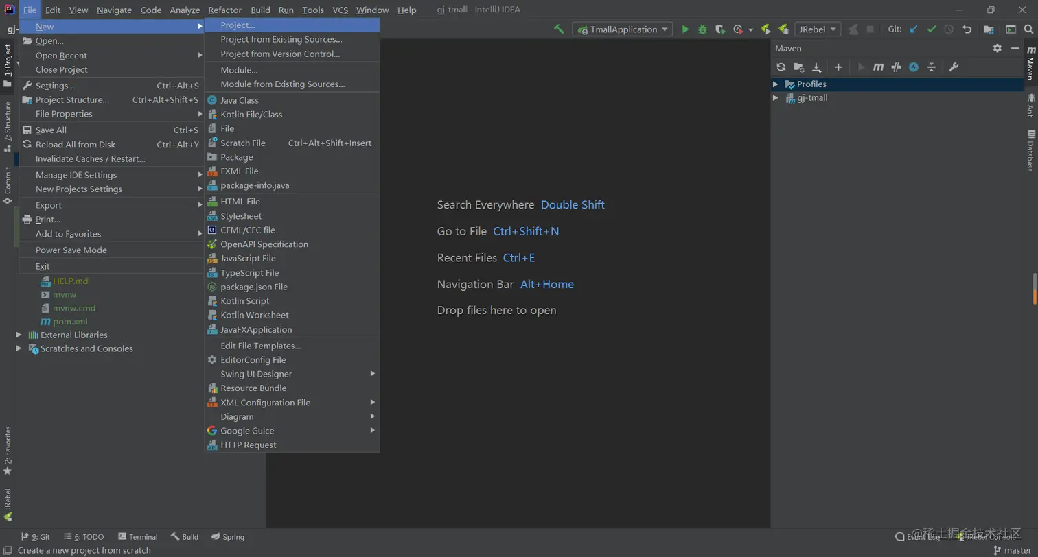Choose TypeScript File entry

click(x=292, y=273)
